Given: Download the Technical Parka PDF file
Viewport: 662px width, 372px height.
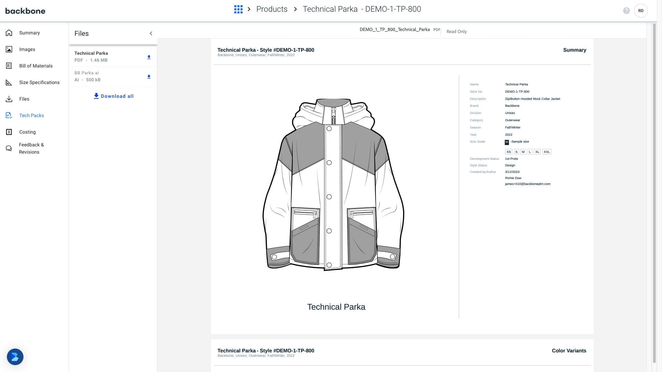Looking at the screenshot, I should click(x=149, y=57).
